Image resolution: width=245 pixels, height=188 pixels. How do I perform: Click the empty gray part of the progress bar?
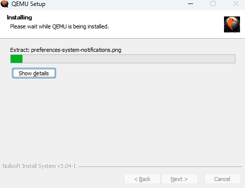[x=128, y=59]
